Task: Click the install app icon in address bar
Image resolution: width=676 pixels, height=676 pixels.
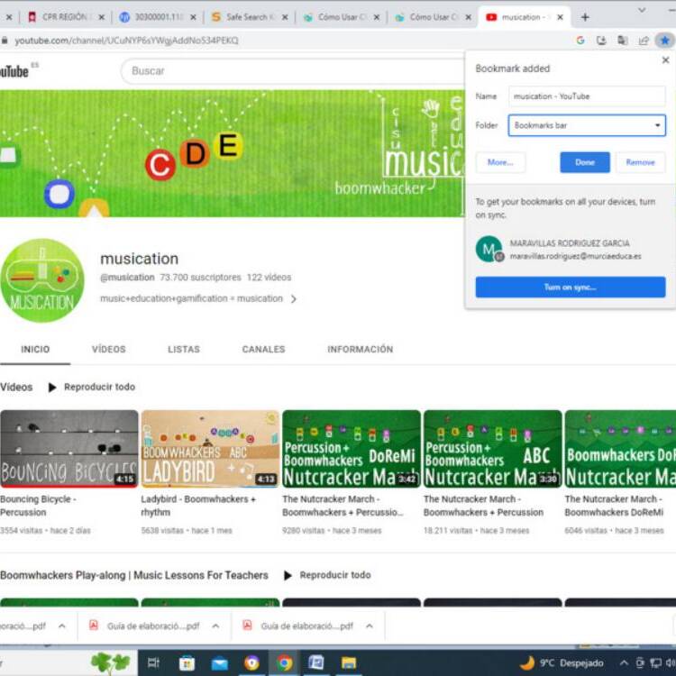Action: click(x=601, y=41)
